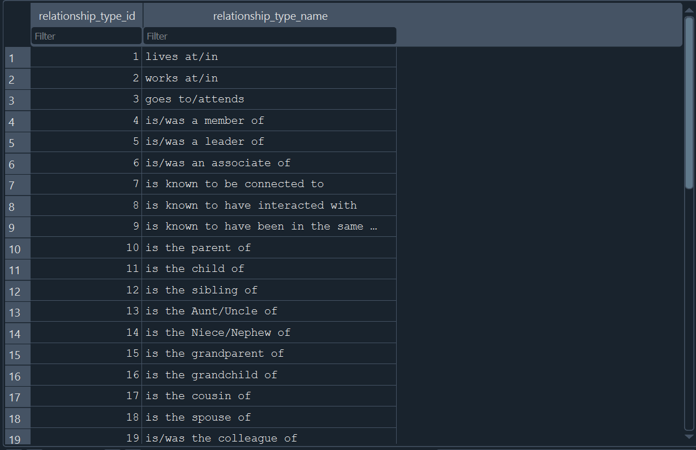
Task: Select the 'is the spouse of' cell
Action: pyautogui.click(x=269, y=417)
